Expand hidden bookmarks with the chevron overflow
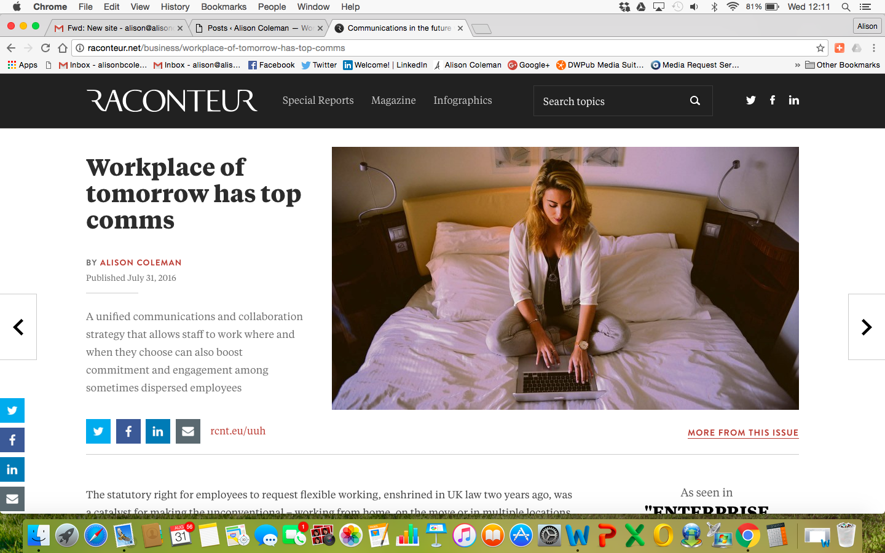Screen dimensions: 885x553 coord(797,65)
